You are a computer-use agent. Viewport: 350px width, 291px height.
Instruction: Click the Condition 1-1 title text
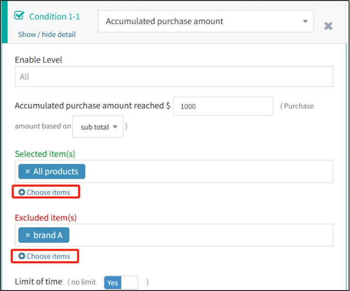(55, 16)
